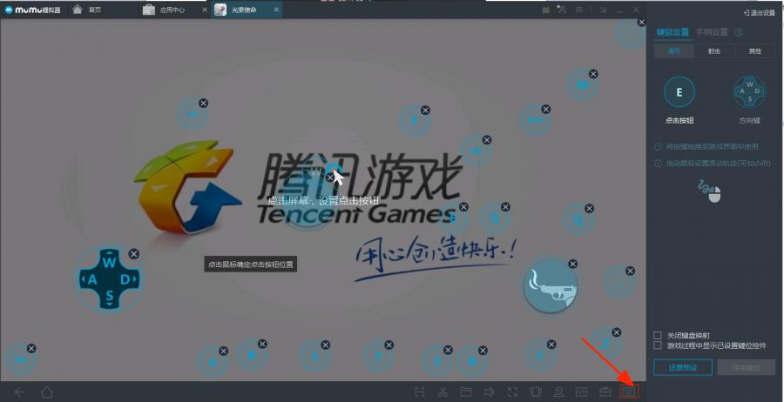Open the keyboard mapping icon in the bottom toolbar
This screenshot has width=784, height=402.
(629, 392)
